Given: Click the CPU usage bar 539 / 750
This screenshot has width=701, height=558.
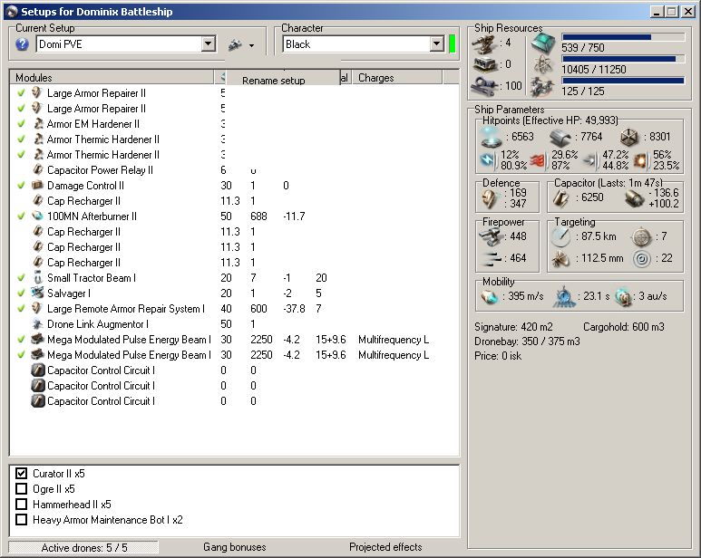Looking at the screenshot, I should click(x=623, y=37).
